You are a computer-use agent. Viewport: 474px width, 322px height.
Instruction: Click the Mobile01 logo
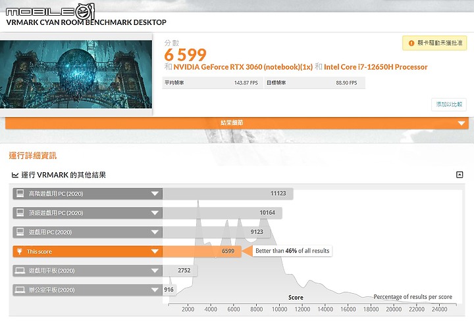point(50,12)
